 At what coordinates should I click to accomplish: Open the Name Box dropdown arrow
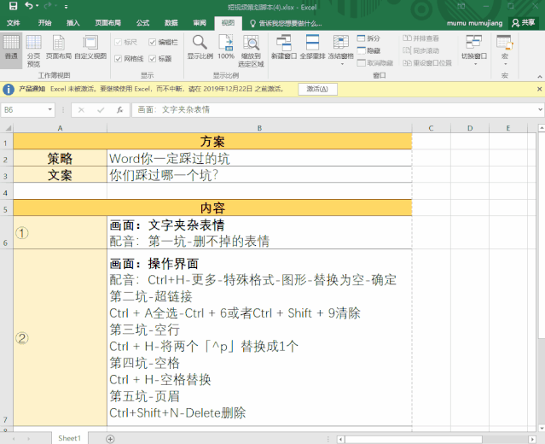[50, 109]
